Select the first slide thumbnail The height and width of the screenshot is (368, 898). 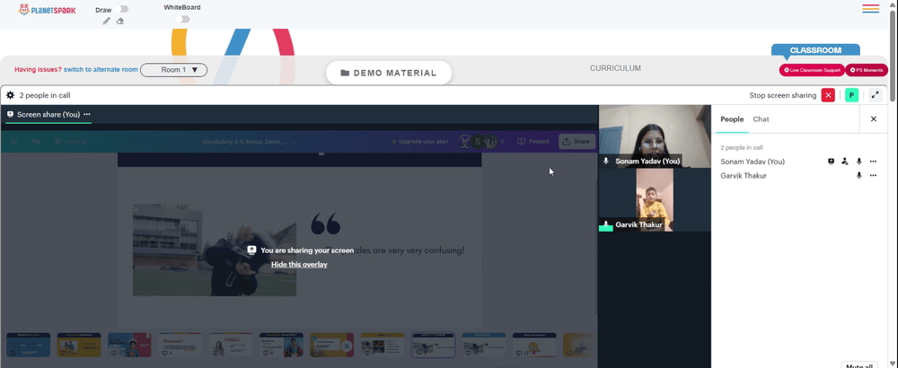coord(29,345)
